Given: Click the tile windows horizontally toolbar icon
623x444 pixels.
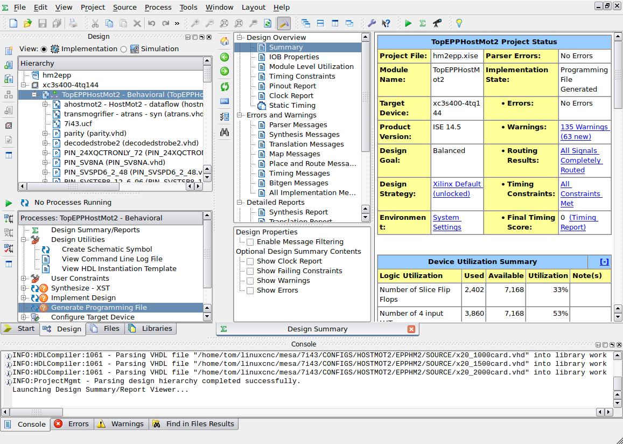Looking at the screenshot, I should coord(320,23).
